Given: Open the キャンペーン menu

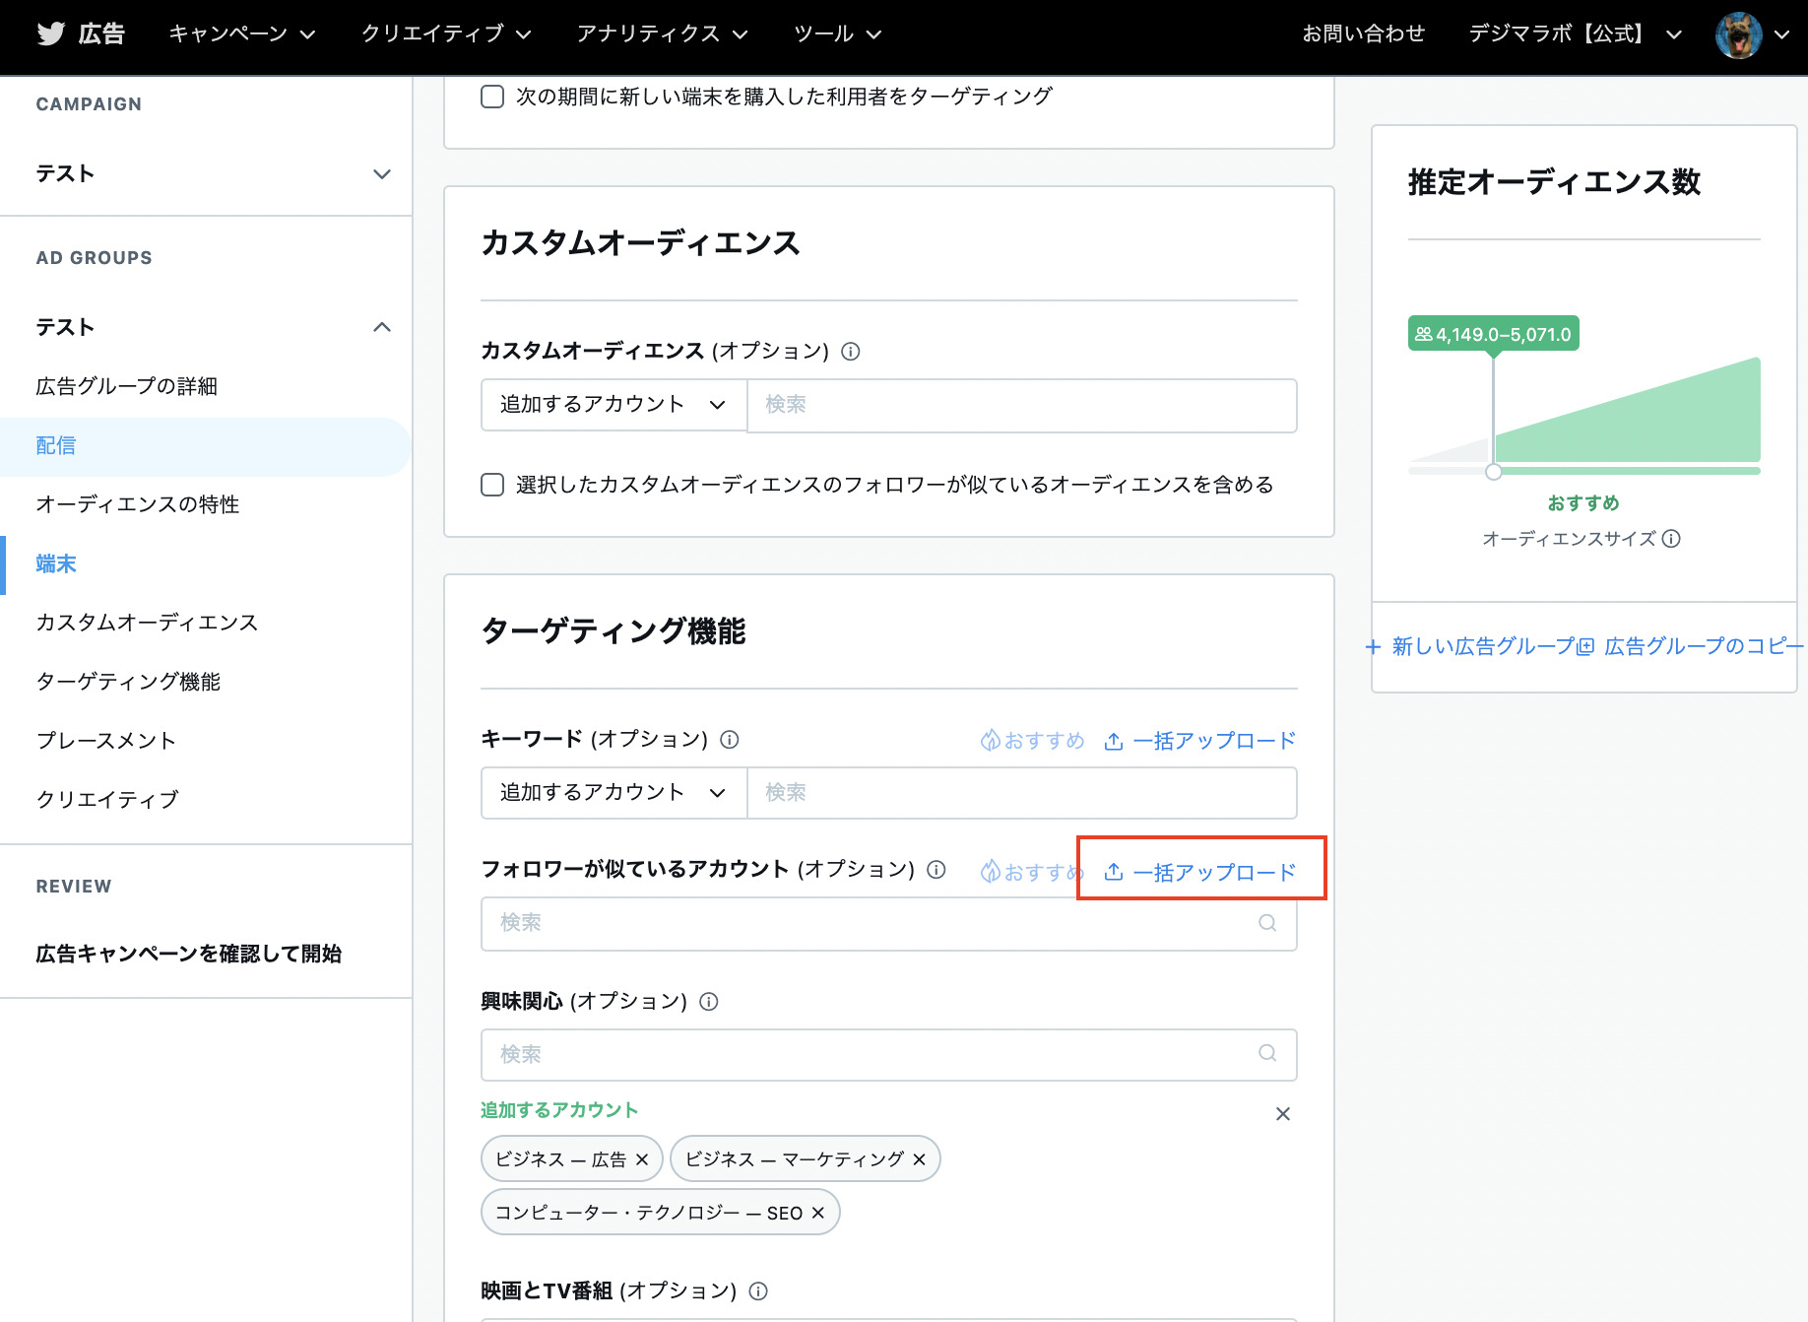Looking at the screenshot, I should pos(241,33).
